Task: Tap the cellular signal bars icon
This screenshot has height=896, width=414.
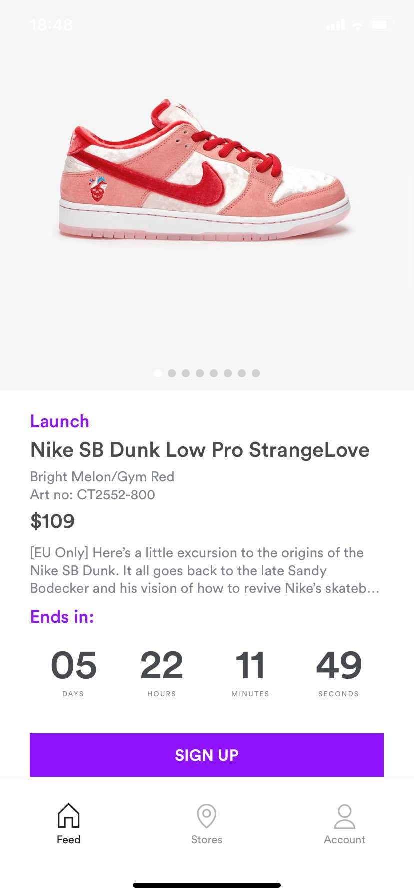Action: tap(335, 25)
